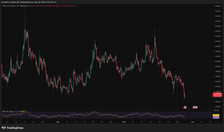224x132 pixels.
Task: Click the 1.50000 price axis label
Action: tap(217, 41)
